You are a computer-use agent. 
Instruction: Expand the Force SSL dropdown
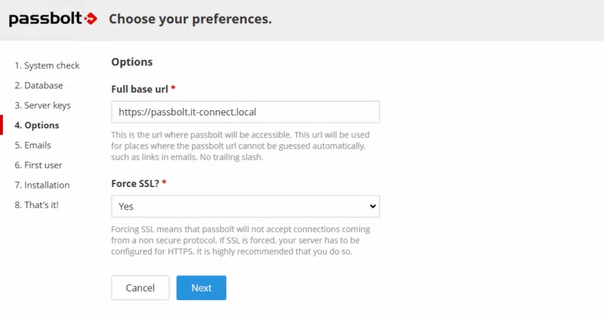(245, 206)
